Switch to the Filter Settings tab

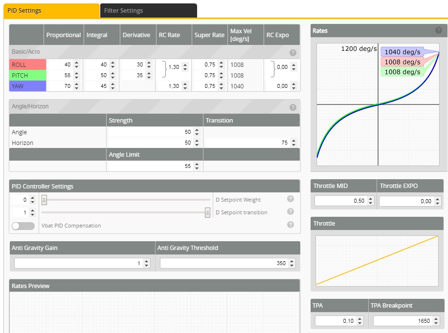coord(149,11)
